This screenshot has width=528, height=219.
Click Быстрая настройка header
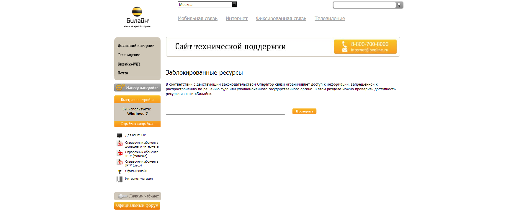pos(138,99)
